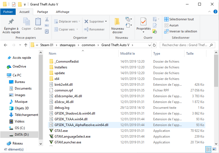Customize Quick Access Toolbar dropdown arrow
Screen dimensions: 219x153
[25, 5]
